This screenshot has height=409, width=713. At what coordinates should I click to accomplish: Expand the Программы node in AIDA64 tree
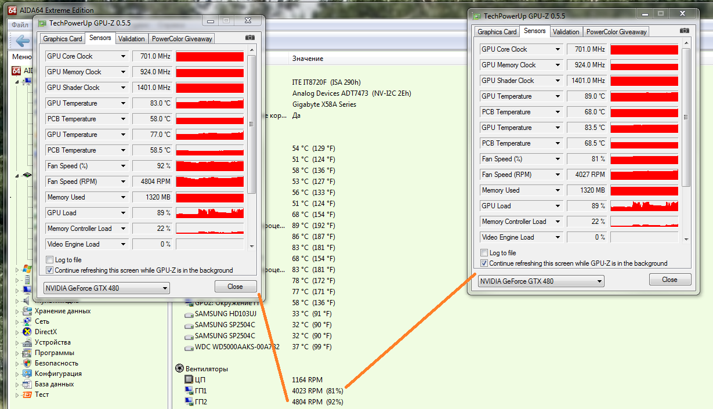point(17,353)
